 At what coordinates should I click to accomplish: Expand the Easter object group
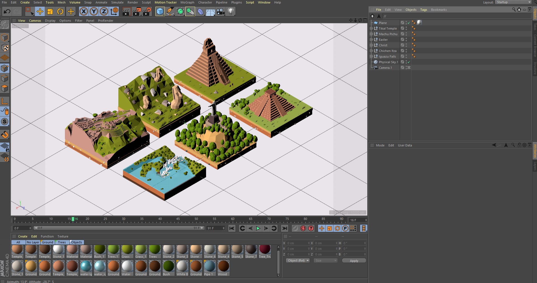(x=371, y=39)
